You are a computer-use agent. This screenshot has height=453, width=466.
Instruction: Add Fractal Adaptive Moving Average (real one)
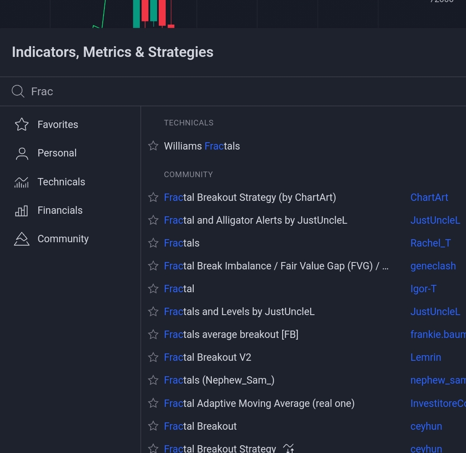click(x=259, y=403)
